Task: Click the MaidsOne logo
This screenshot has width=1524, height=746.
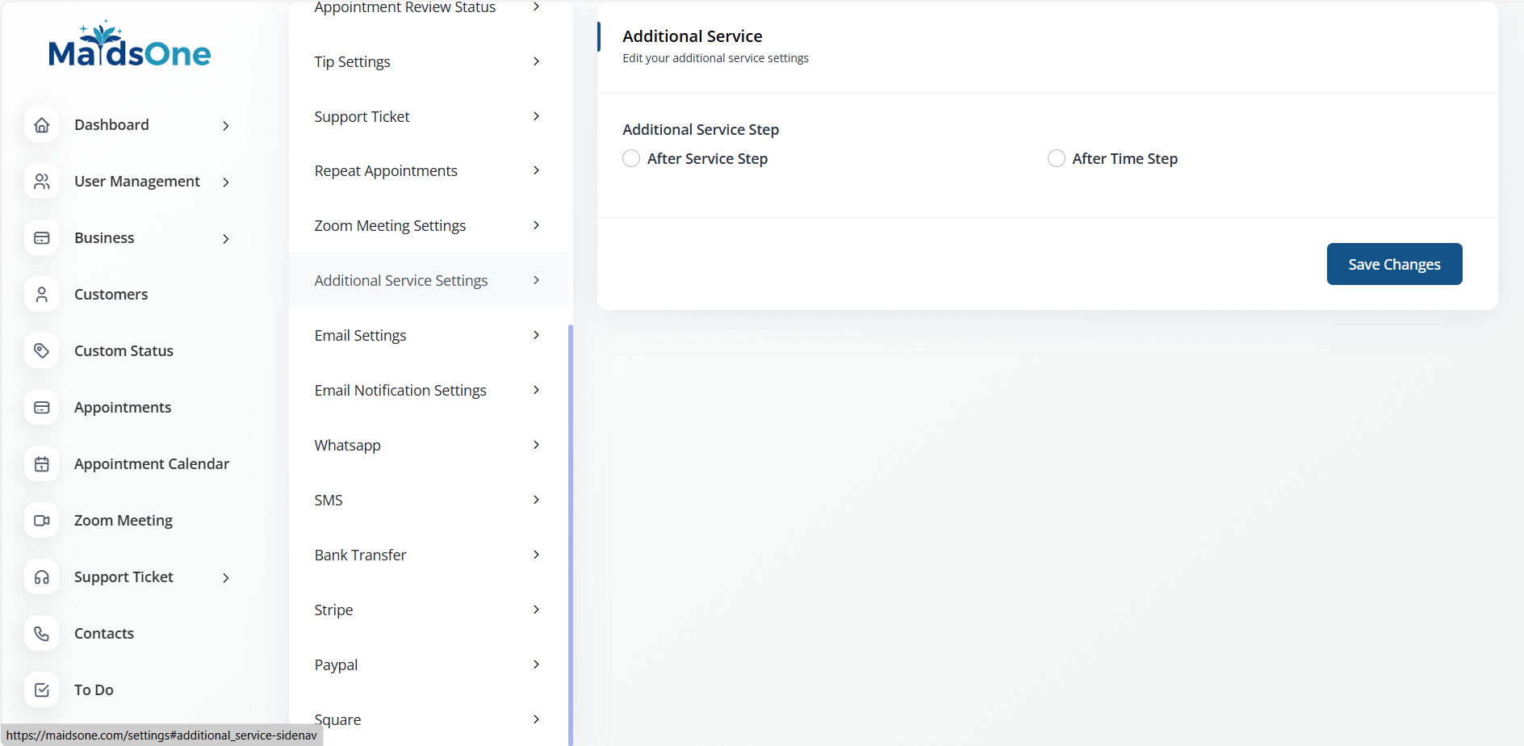Action: pyautogui.click(x=129, y=47)
